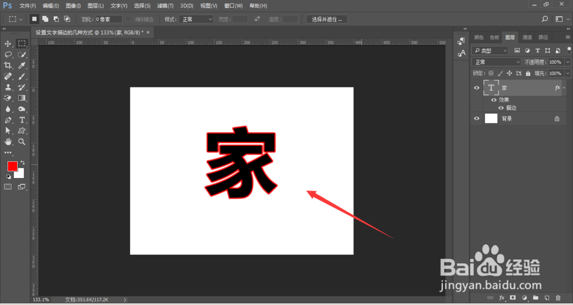
Task: Toggle lock transparent pixels
Action: (x=491, y=73)
